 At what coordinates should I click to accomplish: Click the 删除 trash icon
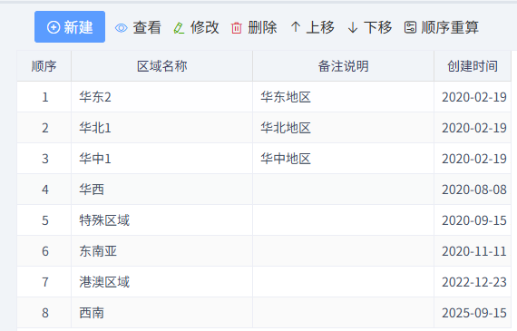[237, 28]
